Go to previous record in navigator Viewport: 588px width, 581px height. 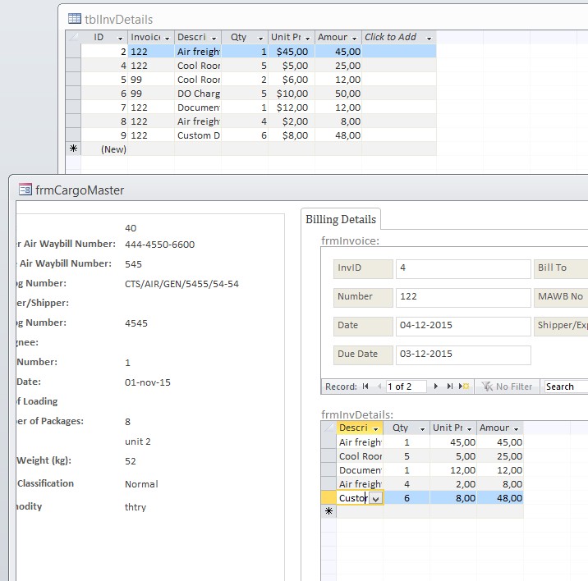pyautogui.click(x=377, y=387)
